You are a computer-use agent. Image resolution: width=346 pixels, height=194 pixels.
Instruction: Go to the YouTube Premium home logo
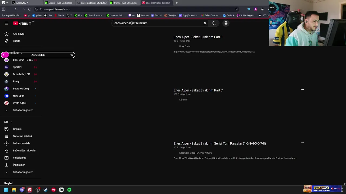click(22, 23)
